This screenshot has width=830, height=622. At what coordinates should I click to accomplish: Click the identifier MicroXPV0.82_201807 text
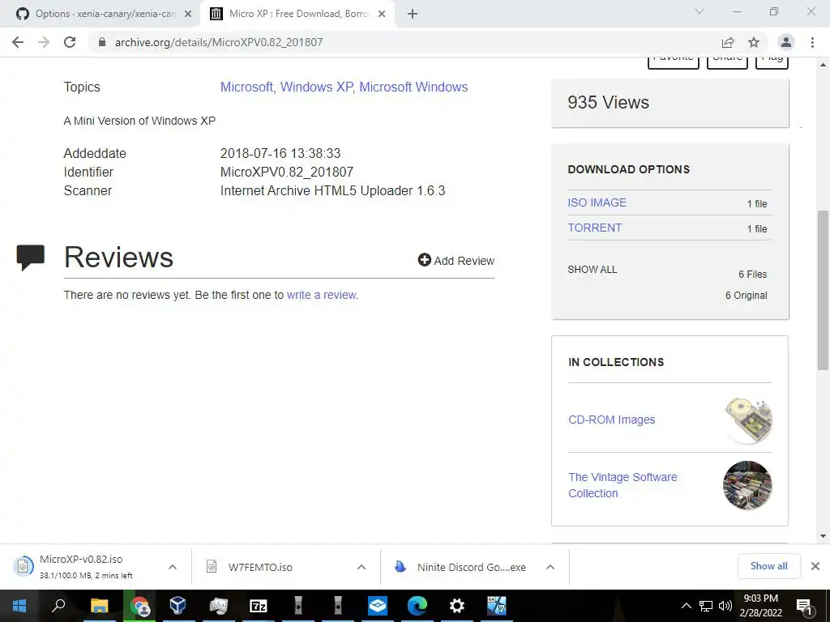click(286, 172)
